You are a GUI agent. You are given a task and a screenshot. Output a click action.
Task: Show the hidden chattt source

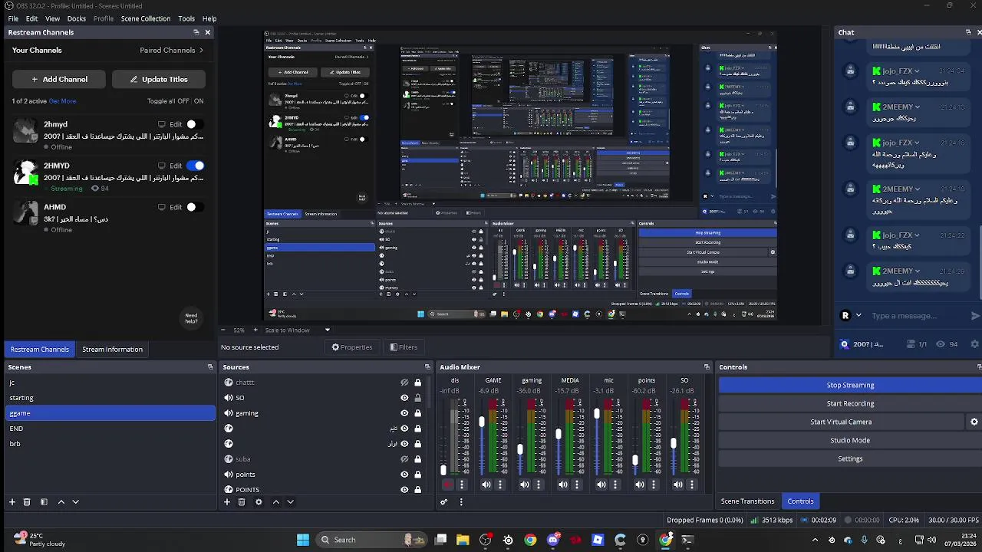tap(404, 383)
